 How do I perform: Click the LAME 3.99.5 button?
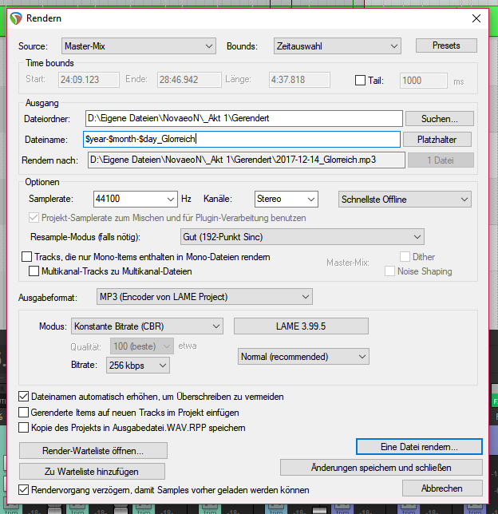coord(301,326)
